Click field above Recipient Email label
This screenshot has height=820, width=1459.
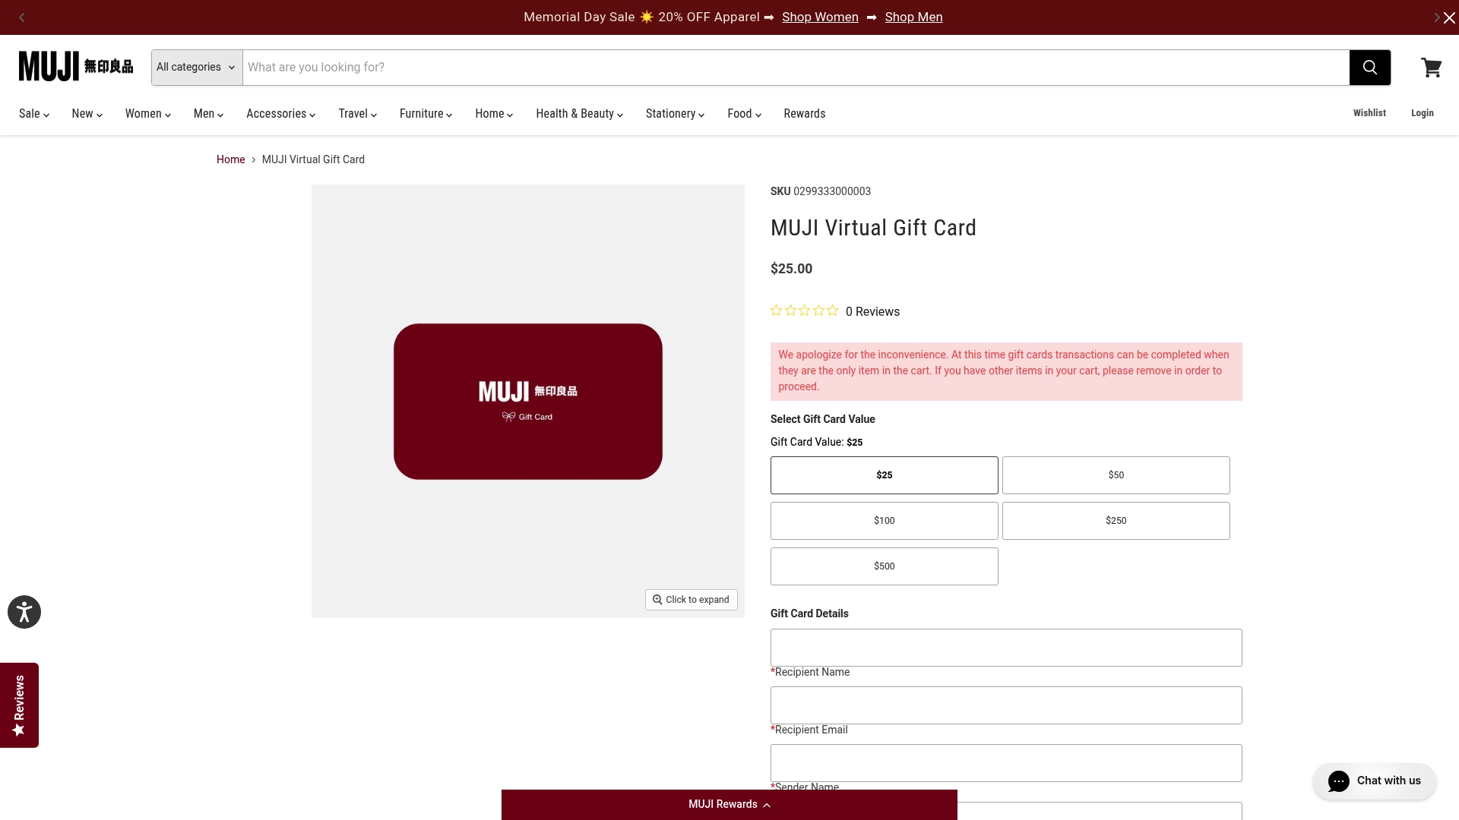1006,705
